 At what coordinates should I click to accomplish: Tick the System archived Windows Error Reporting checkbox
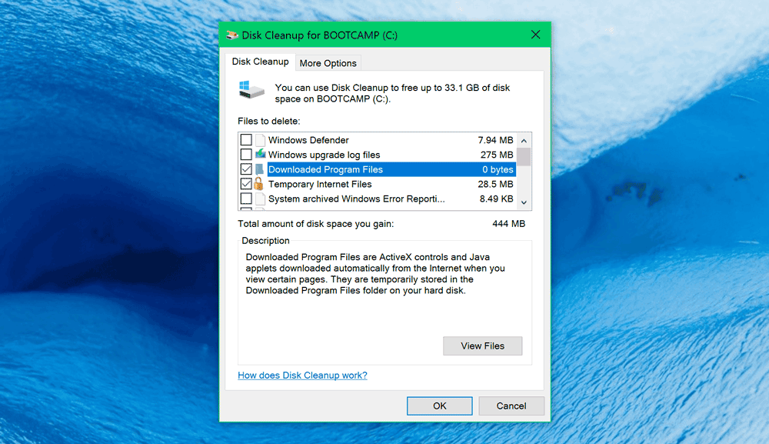tap(246, 199)
